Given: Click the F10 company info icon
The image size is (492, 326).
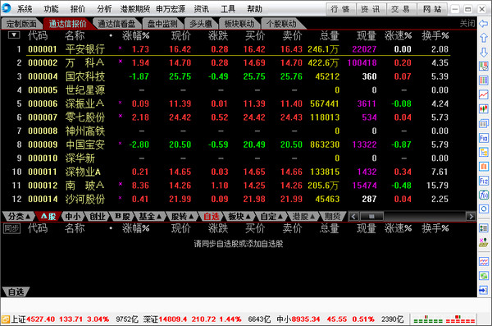Looking at the screenshot, I should [484, 138].
